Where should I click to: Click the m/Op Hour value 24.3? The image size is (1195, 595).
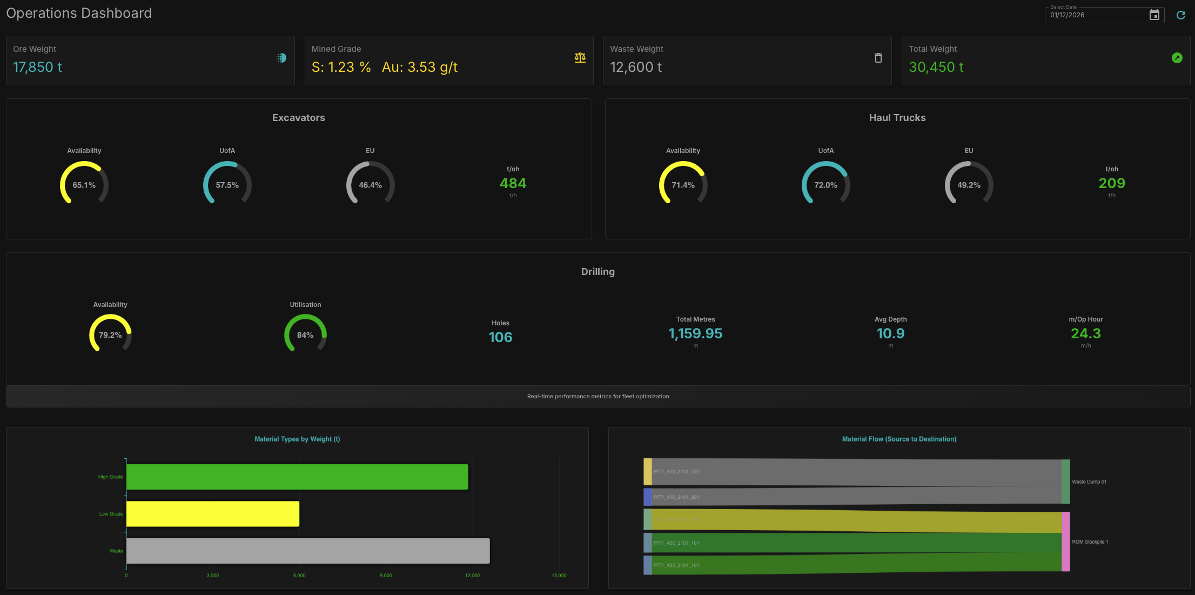[x=1086, y=333]
